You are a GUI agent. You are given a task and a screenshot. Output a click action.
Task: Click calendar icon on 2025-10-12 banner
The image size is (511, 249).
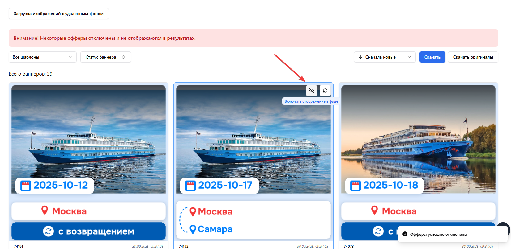(x=26, y=186)
